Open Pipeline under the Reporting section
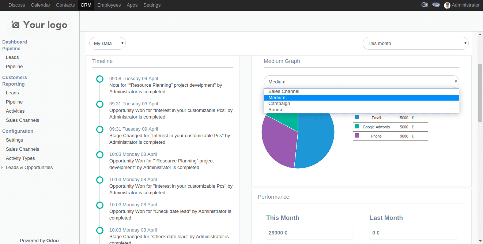This screenshot has height=244, width=483. pos(14,102)
